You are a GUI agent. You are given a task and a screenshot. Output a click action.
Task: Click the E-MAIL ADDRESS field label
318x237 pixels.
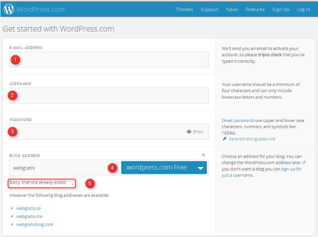tap(26, 48)
